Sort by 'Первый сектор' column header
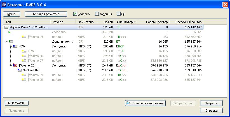The height and width of the screenshot is (117, 230). pos(154,22)
